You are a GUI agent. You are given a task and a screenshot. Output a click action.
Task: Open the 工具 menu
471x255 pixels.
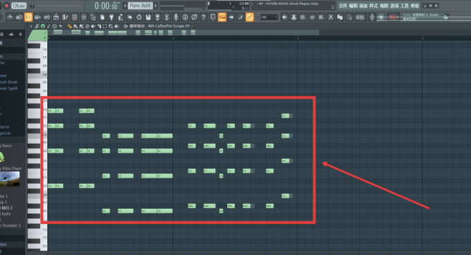click(x=405, y=6)
